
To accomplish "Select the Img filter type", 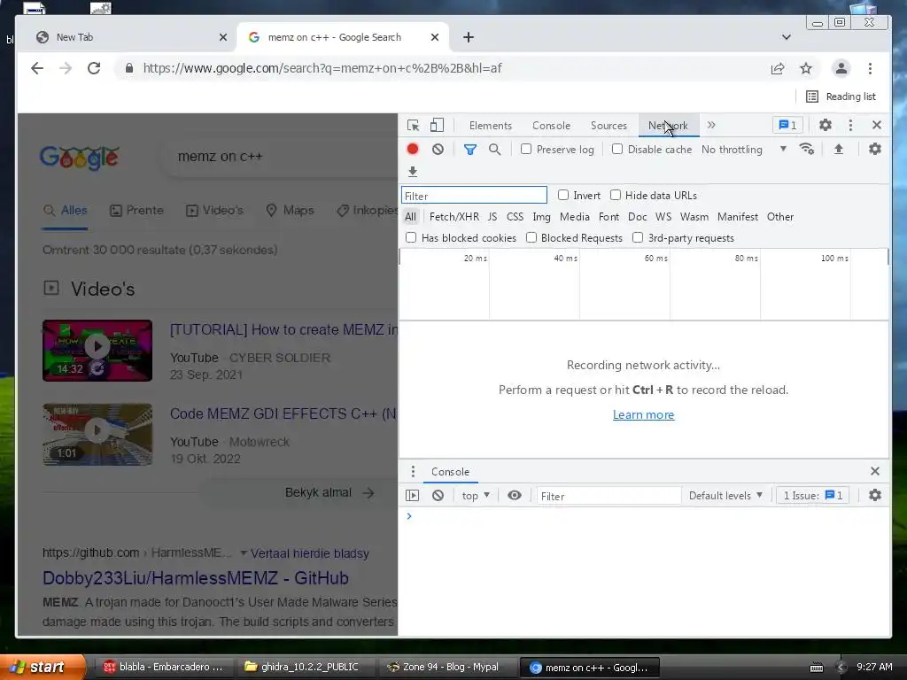I will pyautogui.click(x=541, y=217).
